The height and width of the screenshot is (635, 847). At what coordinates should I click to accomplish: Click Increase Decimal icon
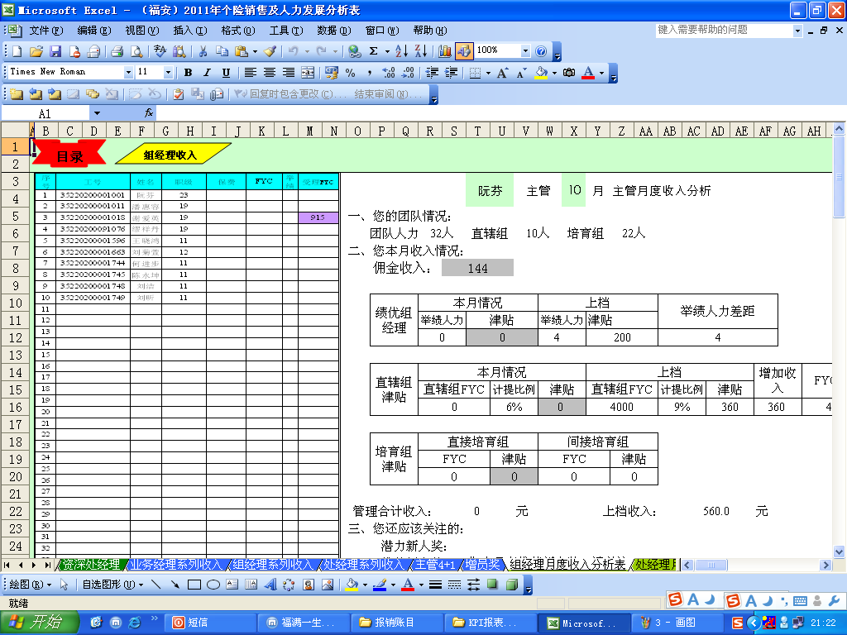point(389,73)
